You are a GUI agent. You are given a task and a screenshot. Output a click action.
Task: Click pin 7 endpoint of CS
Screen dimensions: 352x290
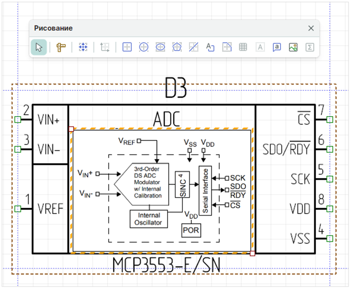[330, 120]
